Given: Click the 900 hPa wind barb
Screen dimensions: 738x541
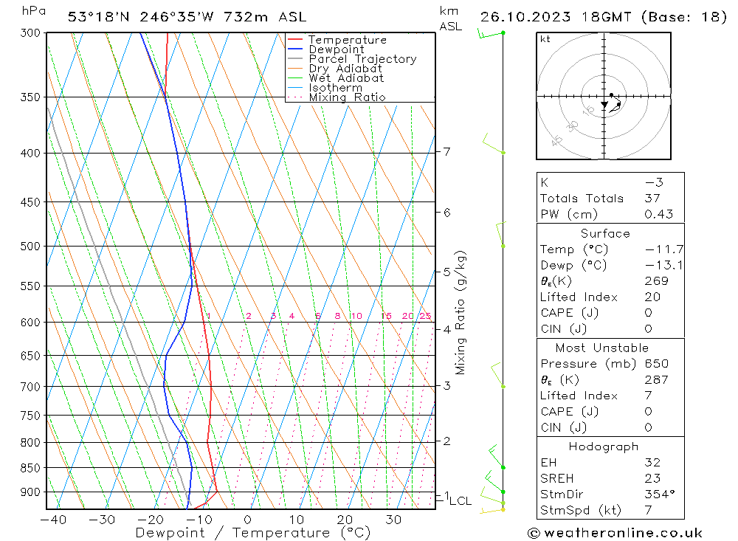Looking at the screenshot, I should pyautogui.click(x=494, y=482).
